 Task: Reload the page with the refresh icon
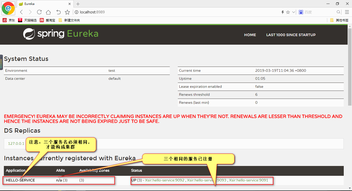[x=39, y=12]
